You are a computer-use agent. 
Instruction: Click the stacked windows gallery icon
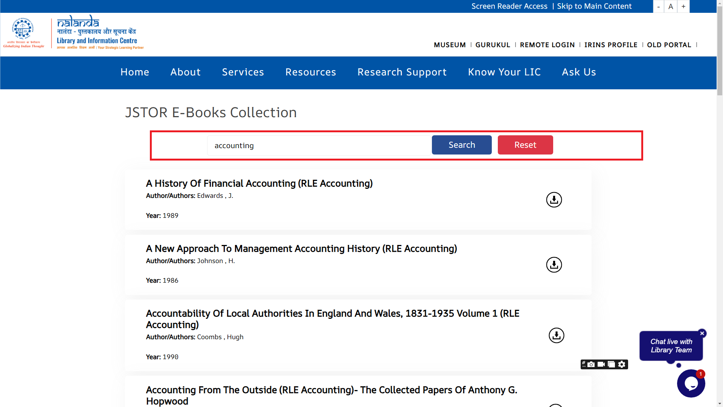[612, 364]
